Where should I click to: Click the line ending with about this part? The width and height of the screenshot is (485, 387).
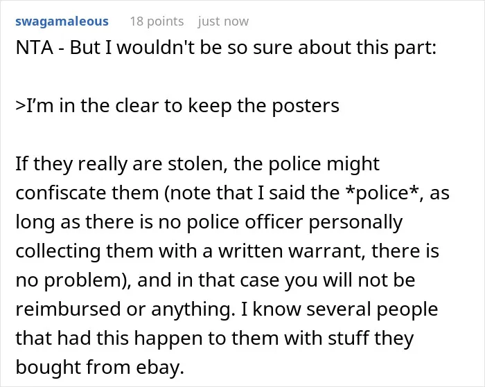point(226,48)
